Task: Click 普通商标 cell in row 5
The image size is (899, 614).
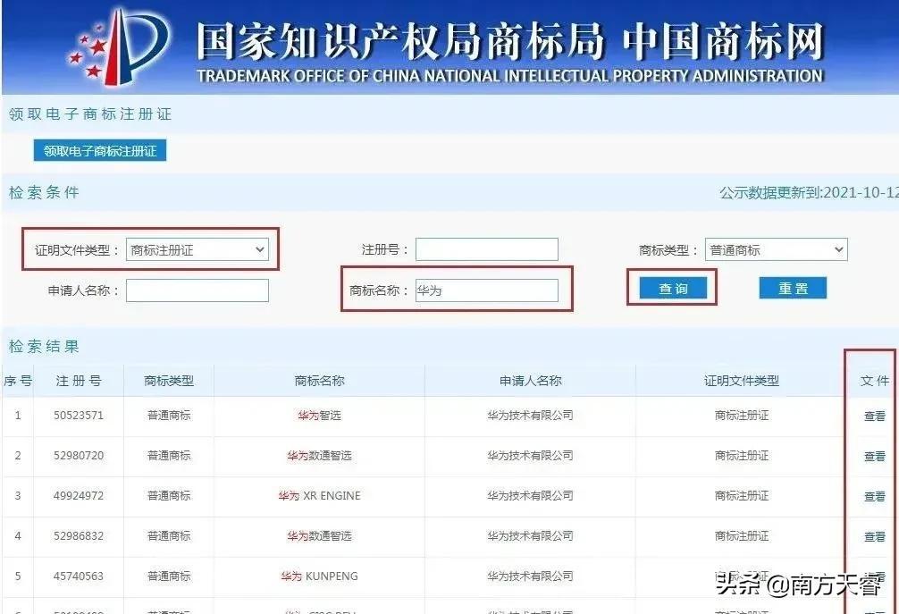Action: 169,576
